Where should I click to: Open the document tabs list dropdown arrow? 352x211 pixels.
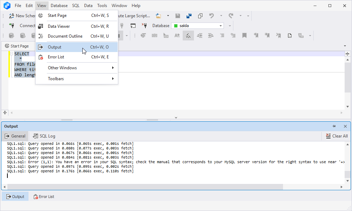[x=345, y=46]
